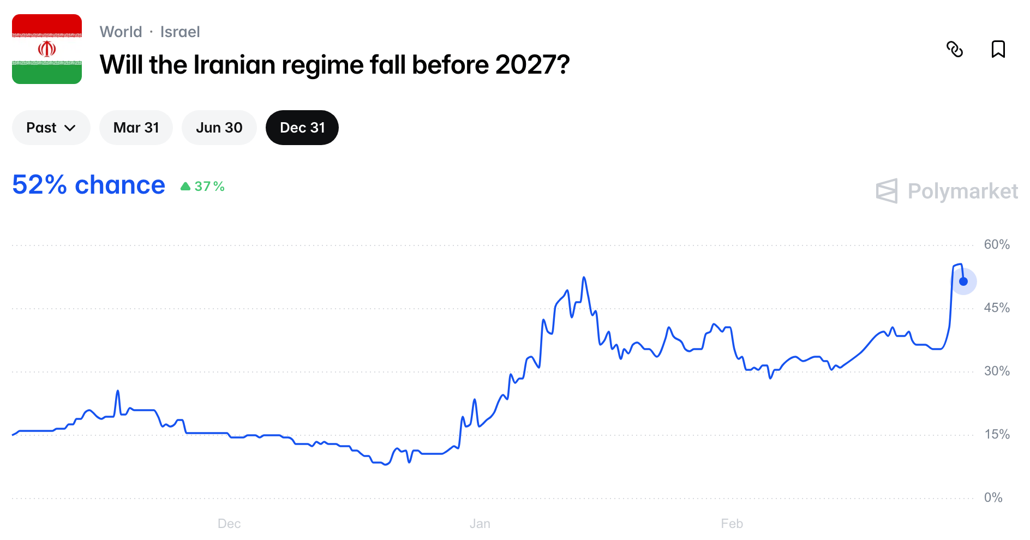This screenshot has width=1030, height=540.
Task: Expand the Past chevron arrow
Action: point(70,128)
